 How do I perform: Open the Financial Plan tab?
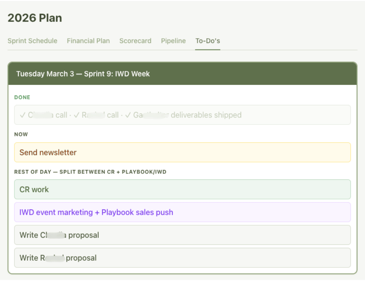88,41
